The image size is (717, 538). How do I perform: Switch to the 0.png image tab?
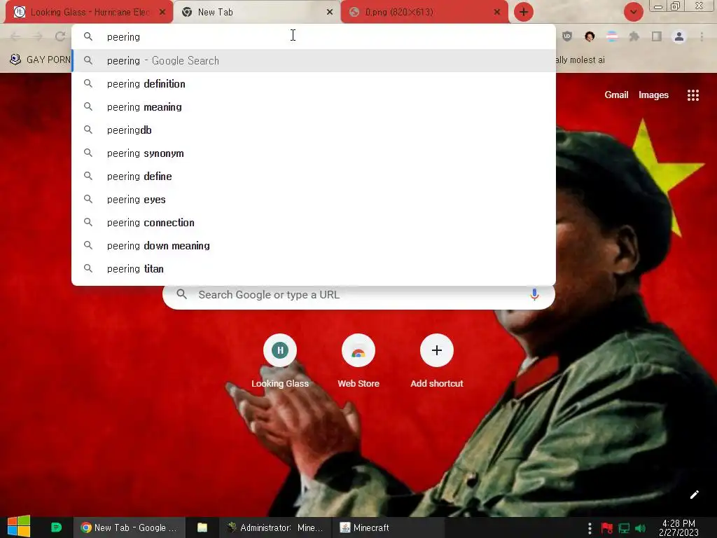pos(424,13)
